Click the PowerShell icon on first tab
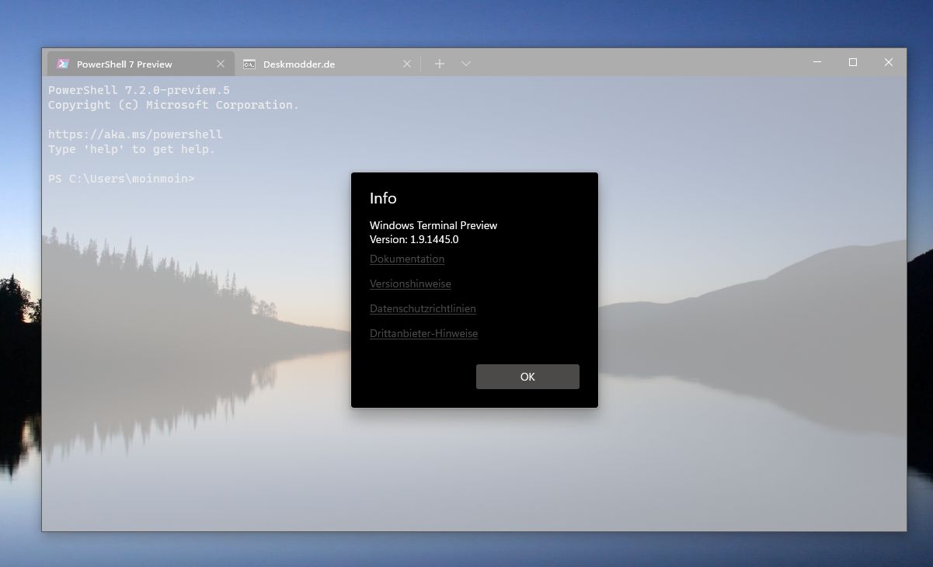Viewport: 933px width, 567px height. click(63, 64)
